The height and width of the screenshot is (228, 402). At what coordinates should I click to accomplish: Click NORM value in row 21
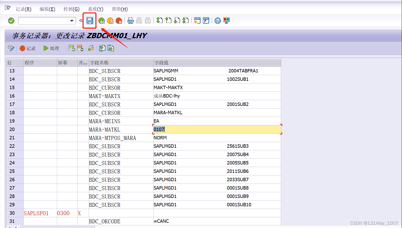click(x=160, y=138)
